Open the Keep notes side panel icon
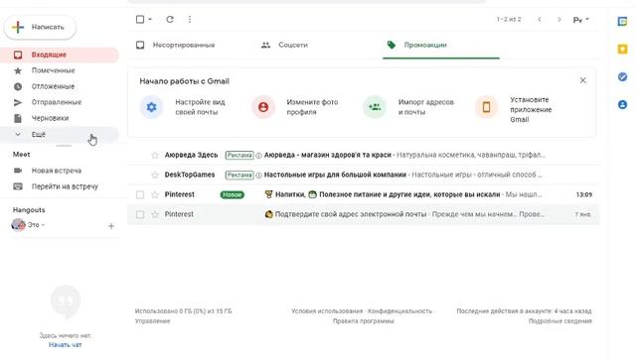This screenshot has width=636, height=357. (x=623, y=50)
